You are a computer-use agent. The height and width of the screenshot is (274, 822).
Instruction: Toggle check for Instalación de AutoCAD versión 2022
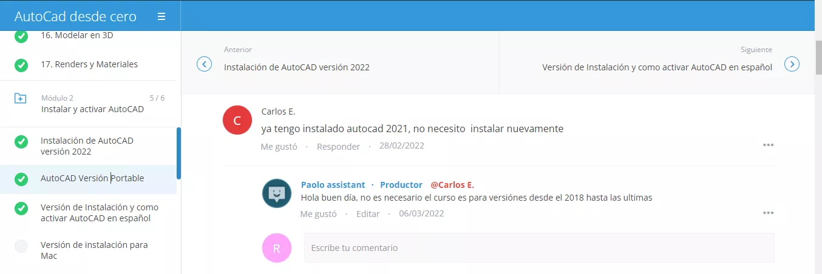pyautogui.click(x=21, y=142)
